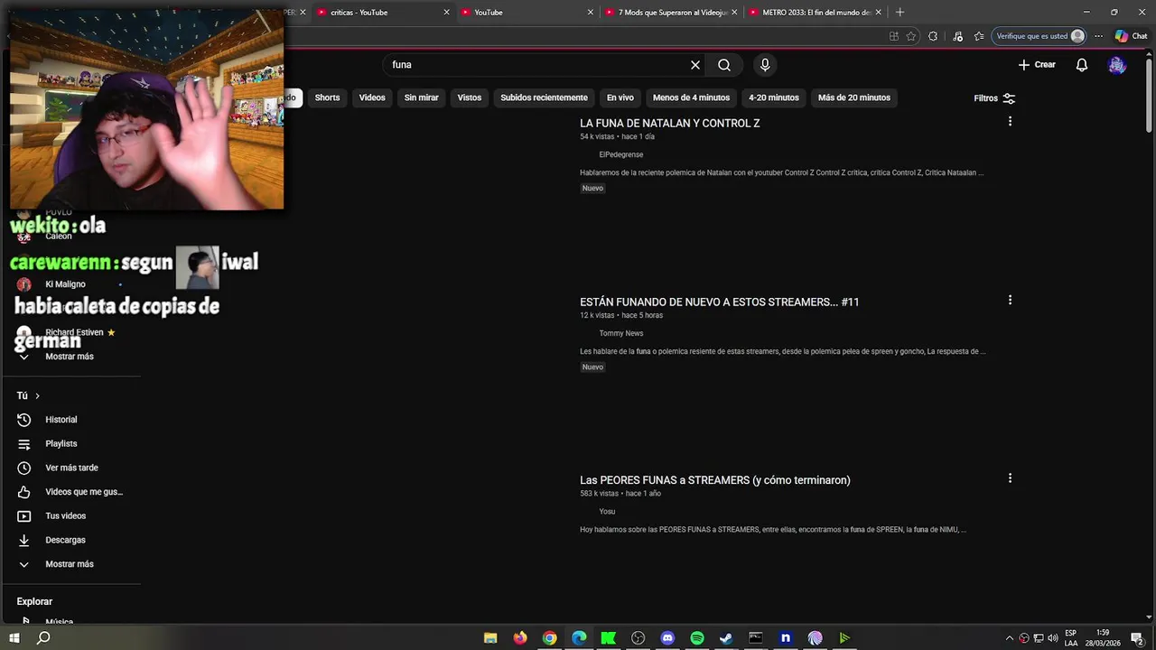Click Verifique que es usted profile button
Viewport: 1156px width, 650px height.
point(1039,36)
